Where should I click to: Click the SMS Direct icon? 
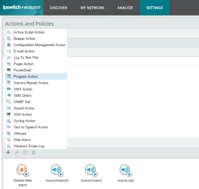point(9,95)
